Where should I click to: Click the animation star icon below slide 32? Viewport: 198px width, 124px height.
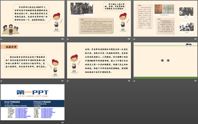coord(68,81)
